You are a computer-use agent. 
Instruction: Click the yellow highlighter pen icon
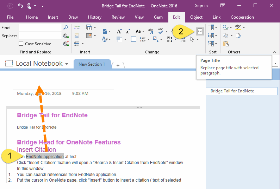point(238,27)
